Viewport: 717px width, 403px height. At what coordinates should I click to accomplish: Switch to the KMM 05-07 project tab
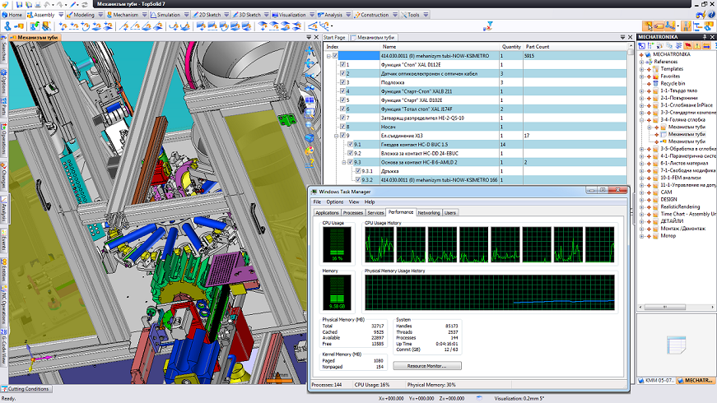(x=657, y=380)
